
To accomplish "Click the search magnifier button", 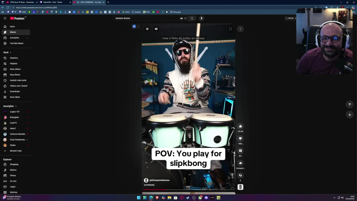I will [x=192, y=18].
